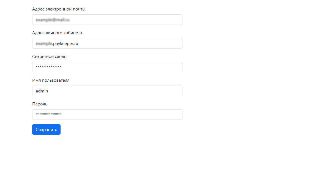Click the "Пароль" label text
This screenshot has height=170, width=327.
click(x=40, y=104)
